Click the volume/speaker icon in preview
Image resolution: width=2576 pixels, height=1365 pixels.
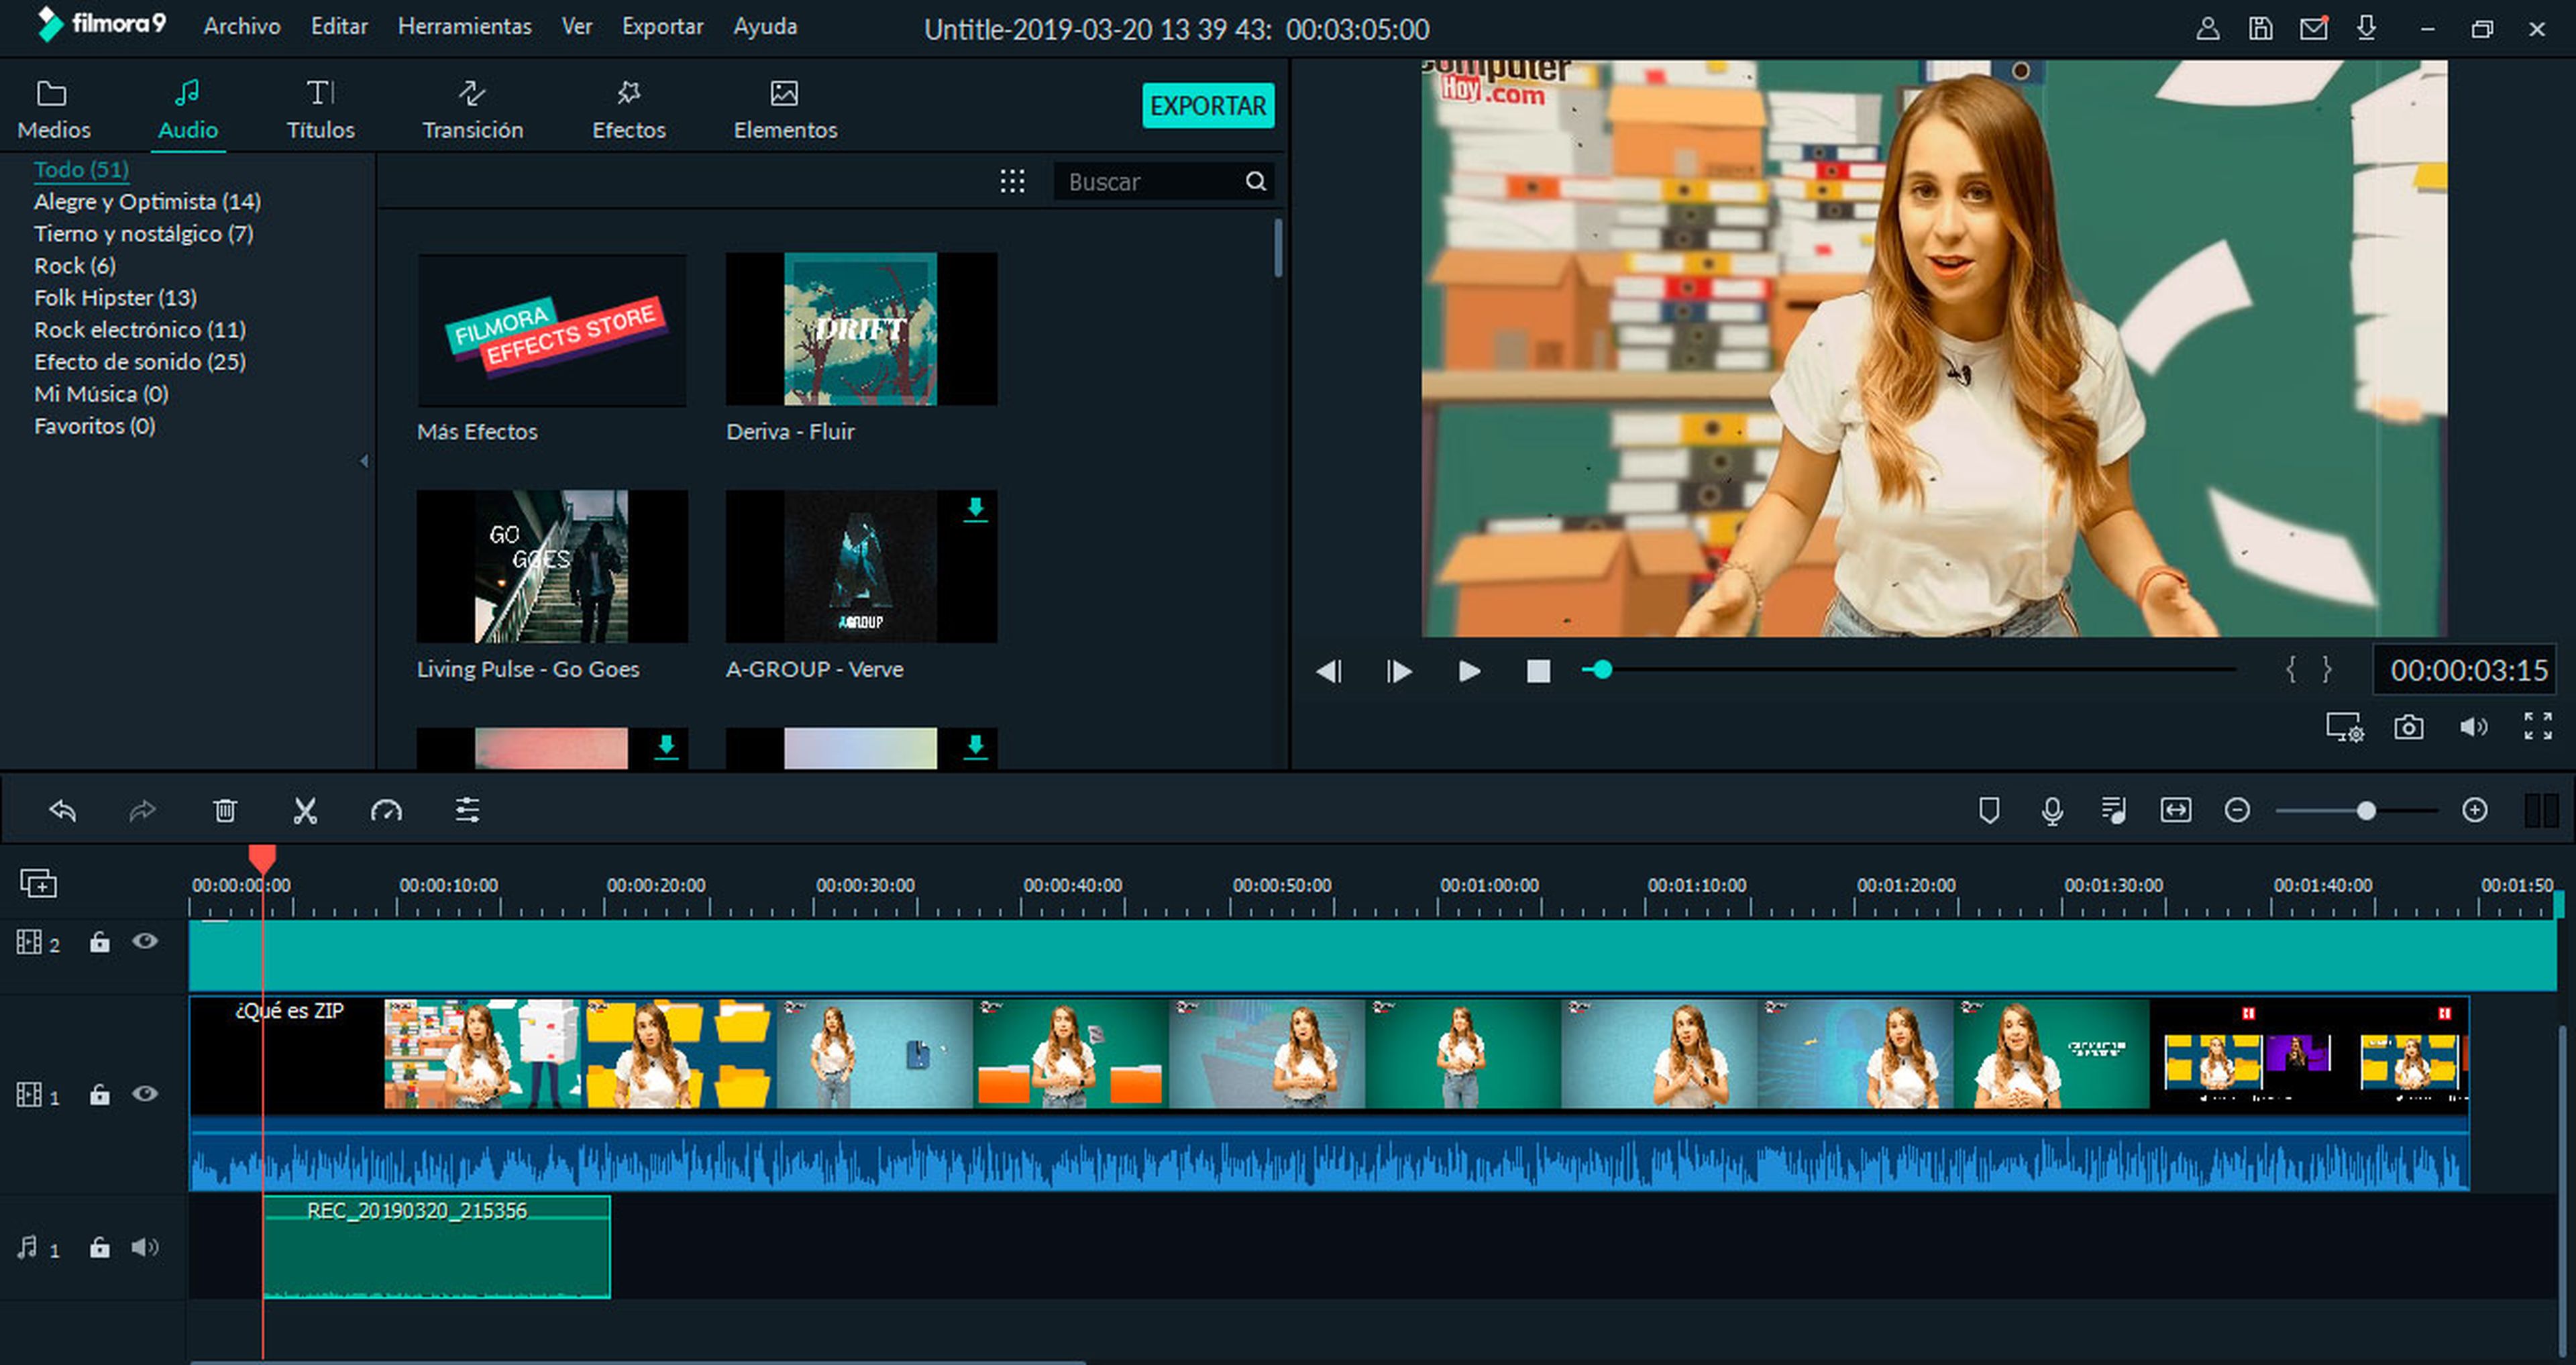(x=2474, y=729)
